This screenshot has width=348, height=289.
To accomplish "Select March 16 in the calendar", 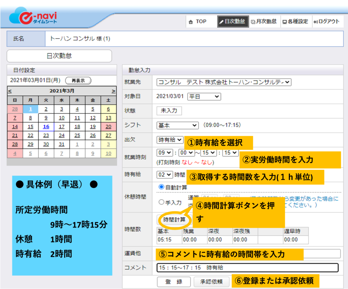I will pyautogui.click(x=46, y=127).
